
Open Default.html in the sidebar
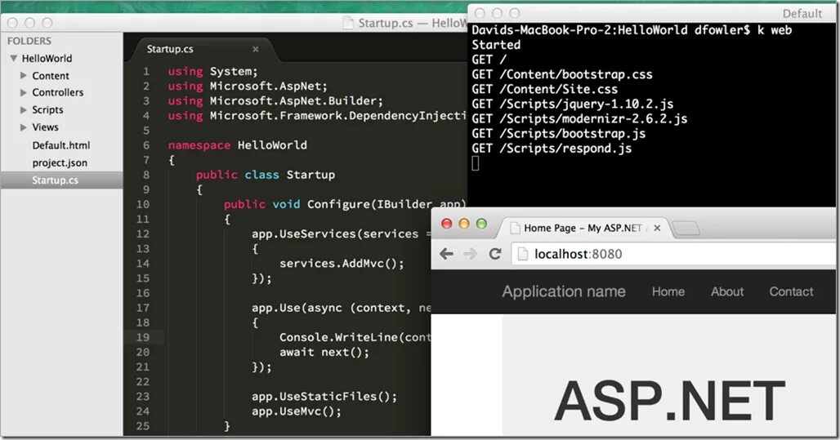61,145
